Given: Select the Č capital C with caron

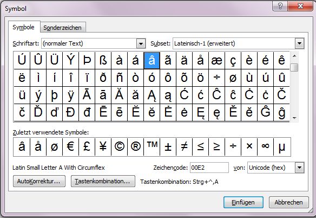Looking at the screenshot, I should [x=282, y=95].
